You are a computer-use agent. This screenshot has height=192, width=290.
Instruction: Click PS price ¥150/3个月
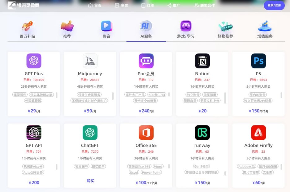click(x=258, y=111)
